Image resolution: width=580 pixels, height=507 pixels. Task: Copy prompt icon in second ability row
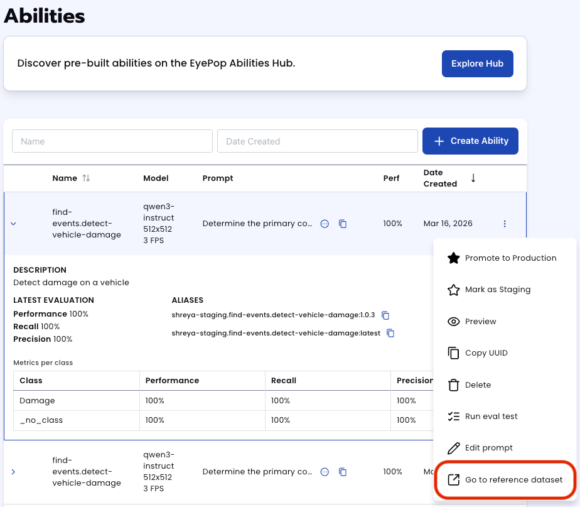click(343, 472)
